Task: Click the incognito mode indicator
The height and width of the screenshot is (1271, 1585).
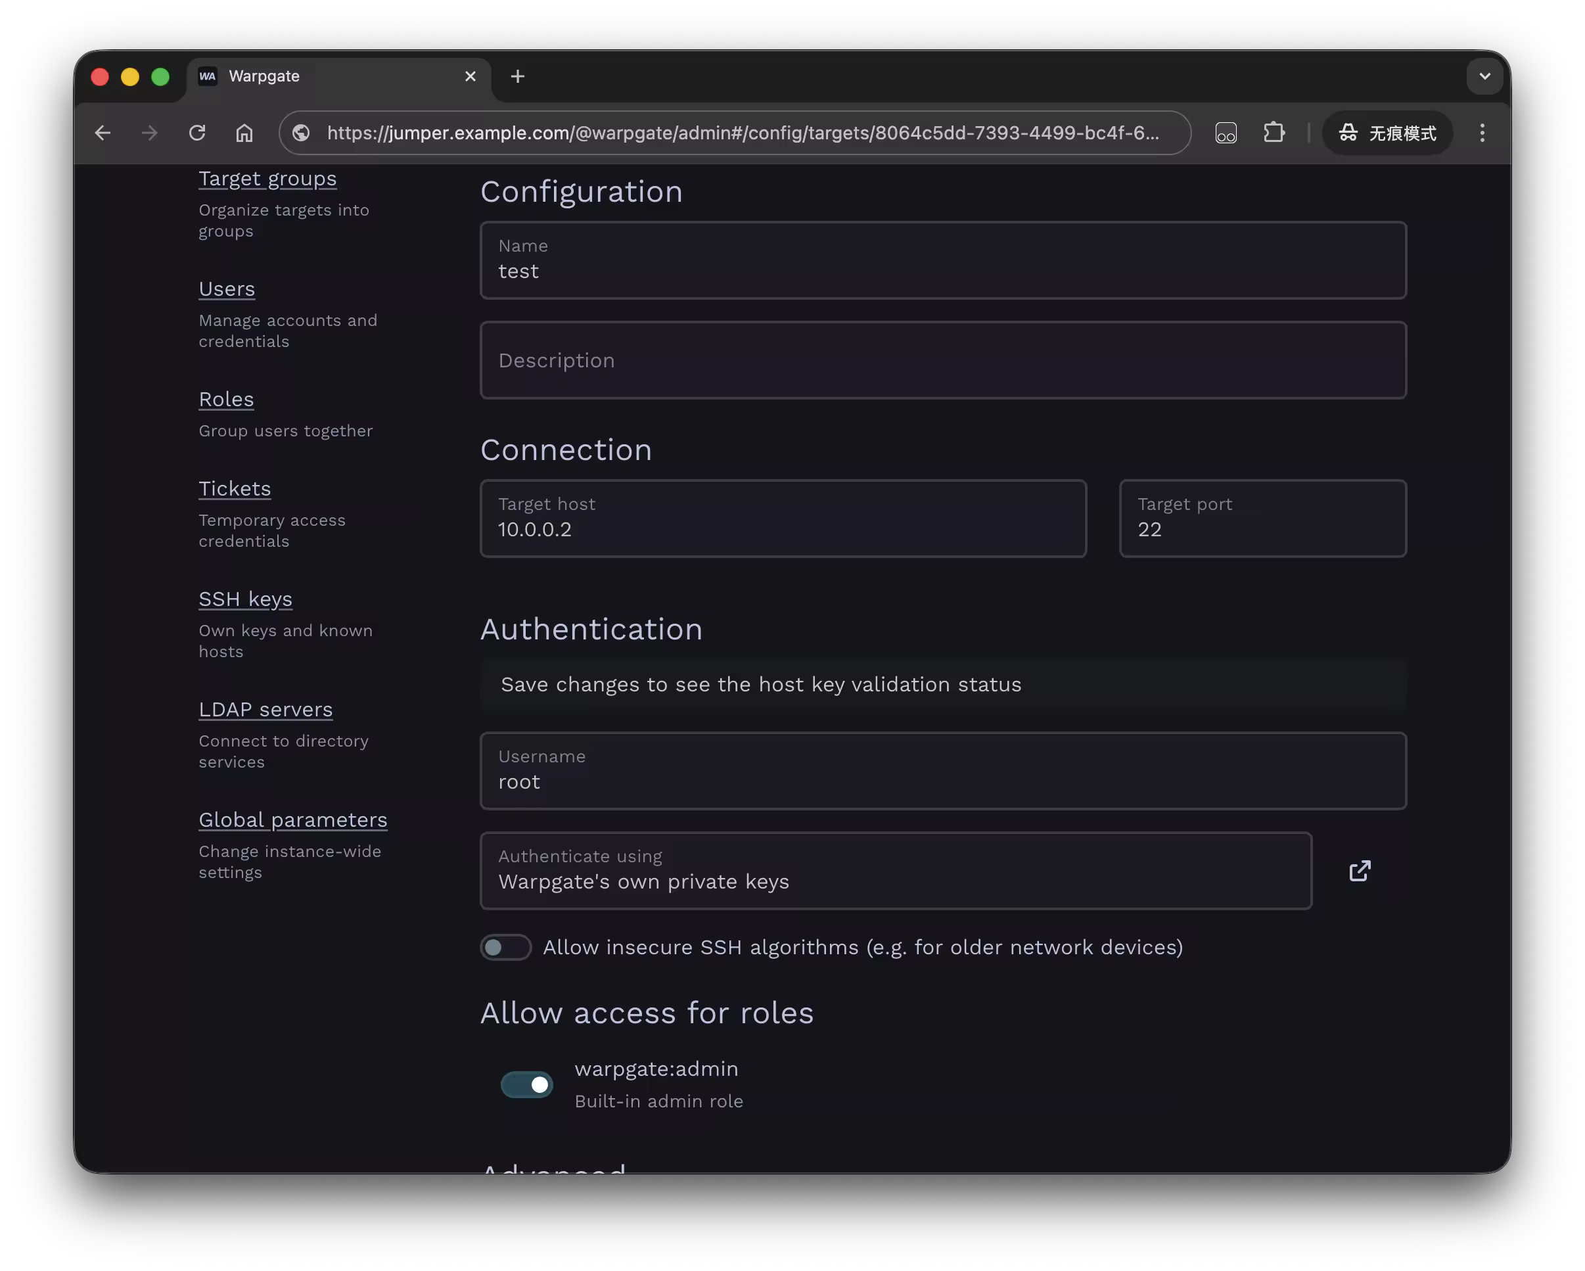Action: [x=1387, y=133]
